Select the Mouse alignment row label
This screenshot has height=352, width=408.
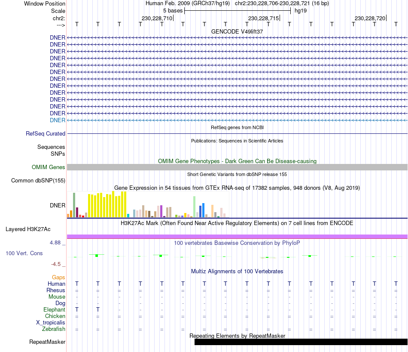click(x=57, y=297)
